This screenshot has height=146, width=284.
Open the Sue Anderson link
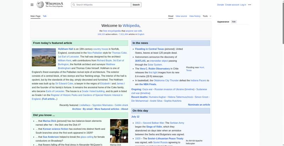coord(51,137)
